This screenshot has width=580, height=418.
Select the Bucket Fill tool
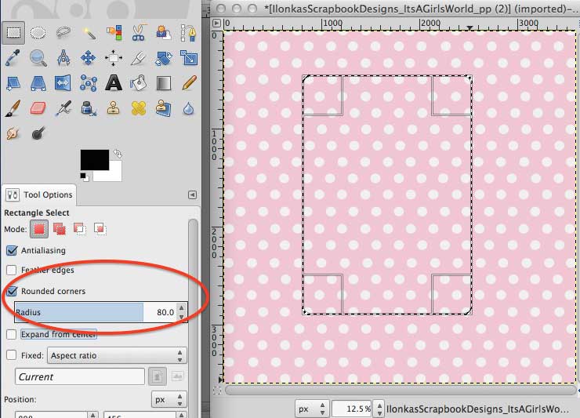139,83
